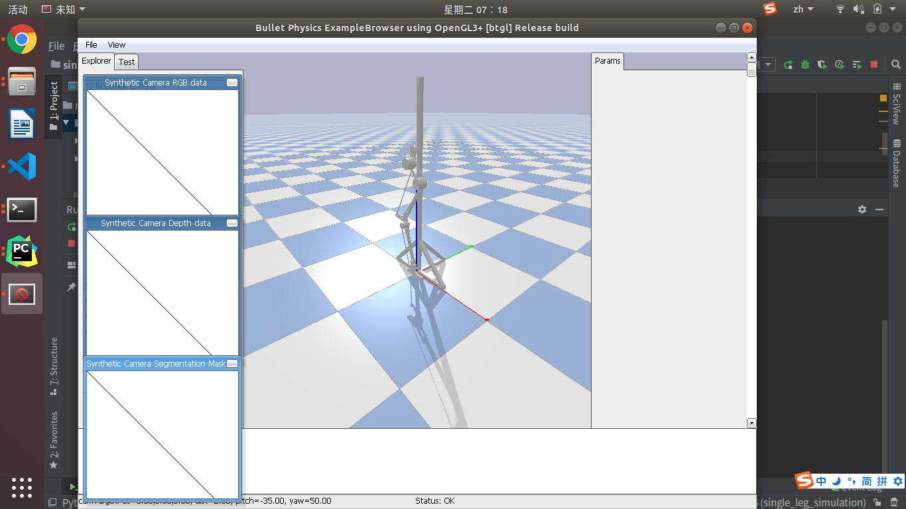This screenshot has width=906, height=509.
Task: Collapse Synthetic Camera RGB data window
Action: pos(232,83)
